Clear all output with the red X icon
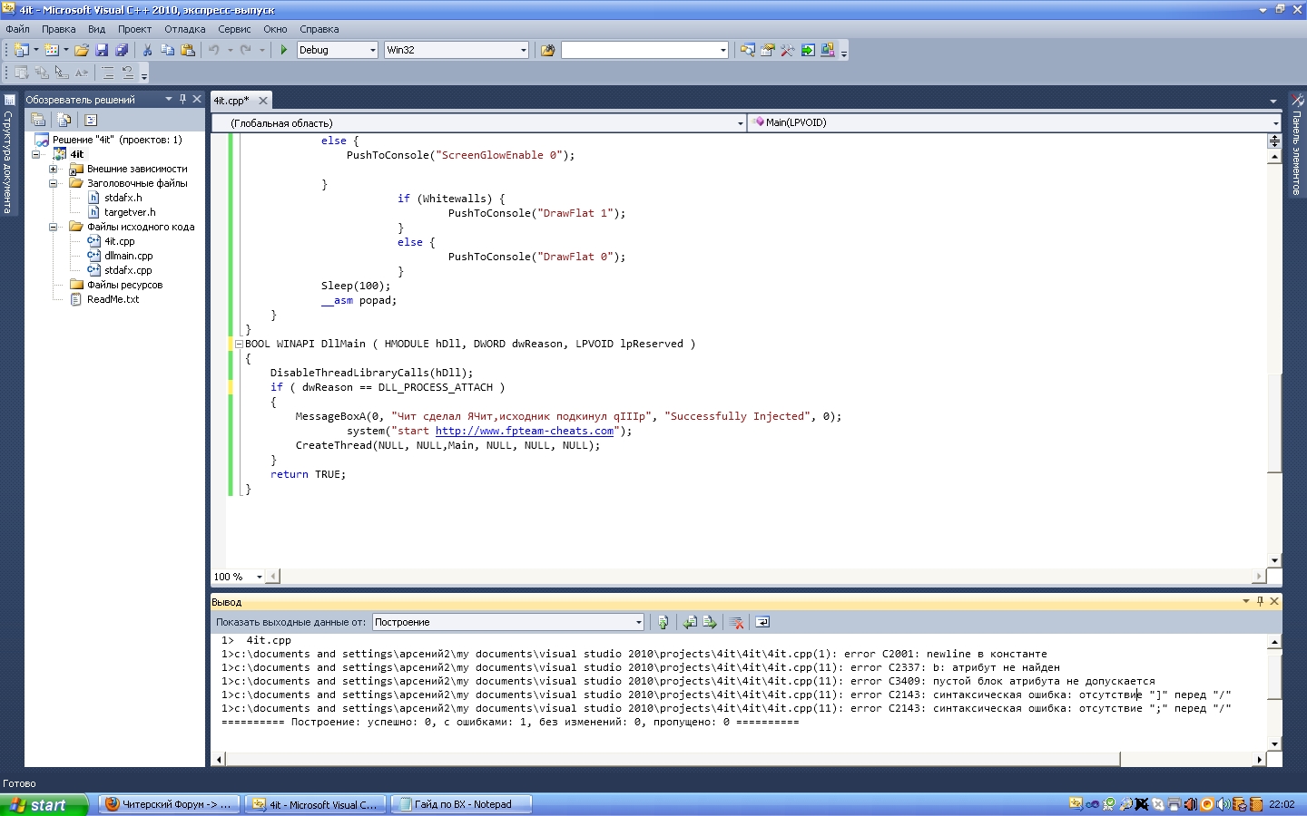1307x816 pixels. point(737,622)
